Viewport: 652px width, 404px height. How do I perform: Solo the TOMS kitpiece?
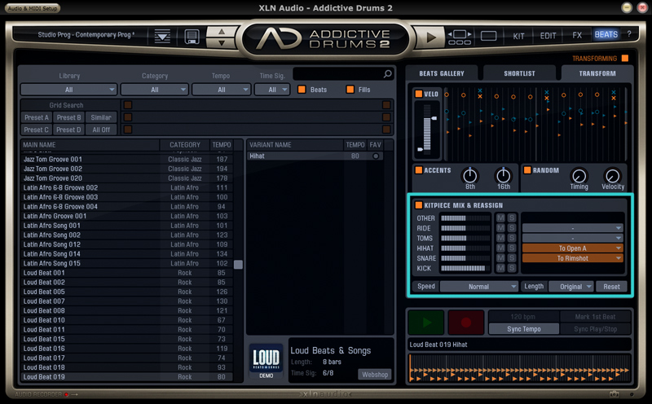[x=512, y=238]
